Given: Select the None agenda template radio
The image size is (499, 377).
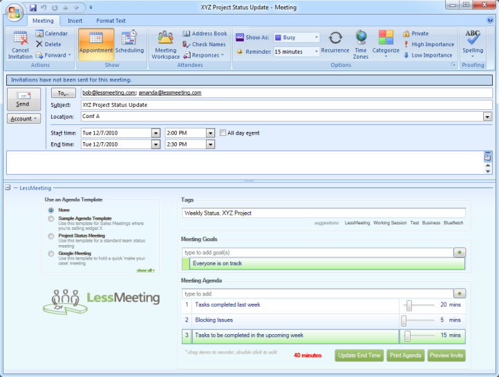Looking at the screenshot, I should [51, 210].
